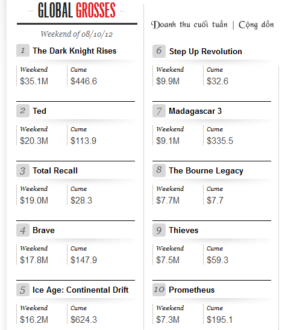This screenshot has width=282, height=330.
Task: Click the Global Grosses header logo
Action: 77,10
